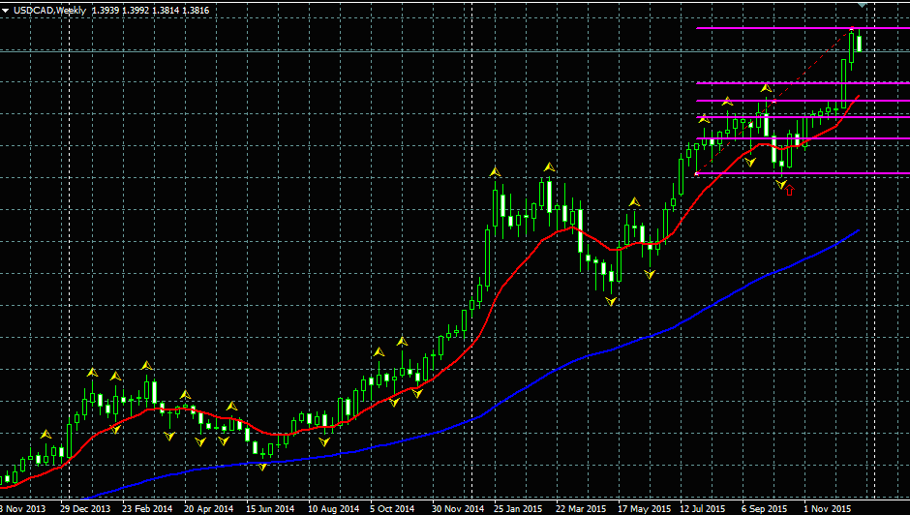Click the 29 Dec 2013 date label
Viewport: 910px width, 515px height.
pos(85,508)
